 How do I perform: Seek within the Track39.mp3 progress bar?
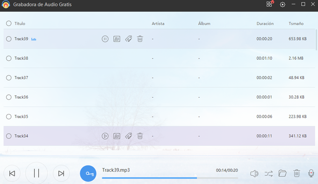170,178
